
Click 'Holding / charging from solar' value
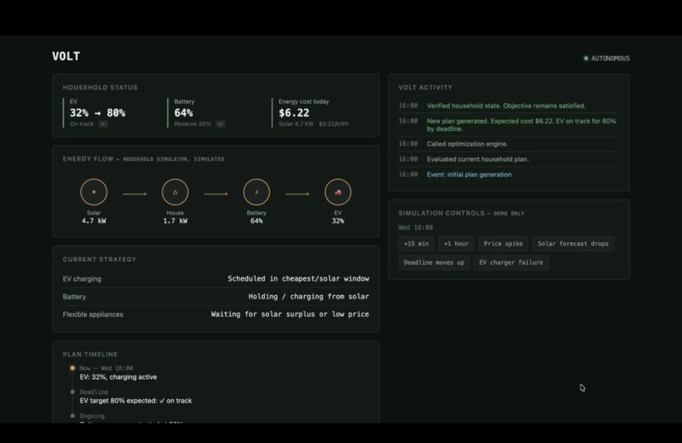tap(308, 296)
